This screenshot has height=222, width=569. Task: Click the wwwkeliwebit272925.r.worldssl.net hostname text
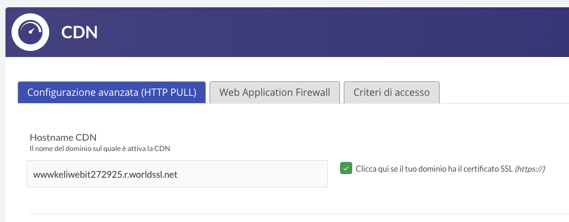tap(105, 175)
